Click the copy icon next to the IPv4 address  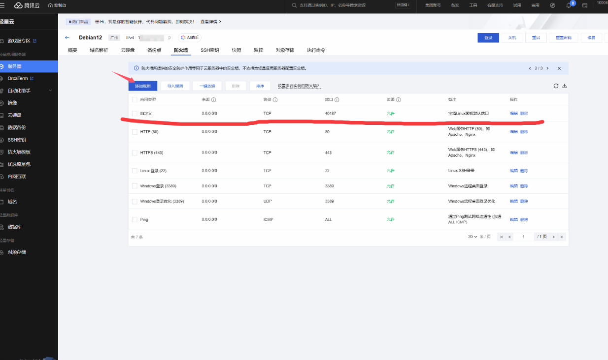169,38
